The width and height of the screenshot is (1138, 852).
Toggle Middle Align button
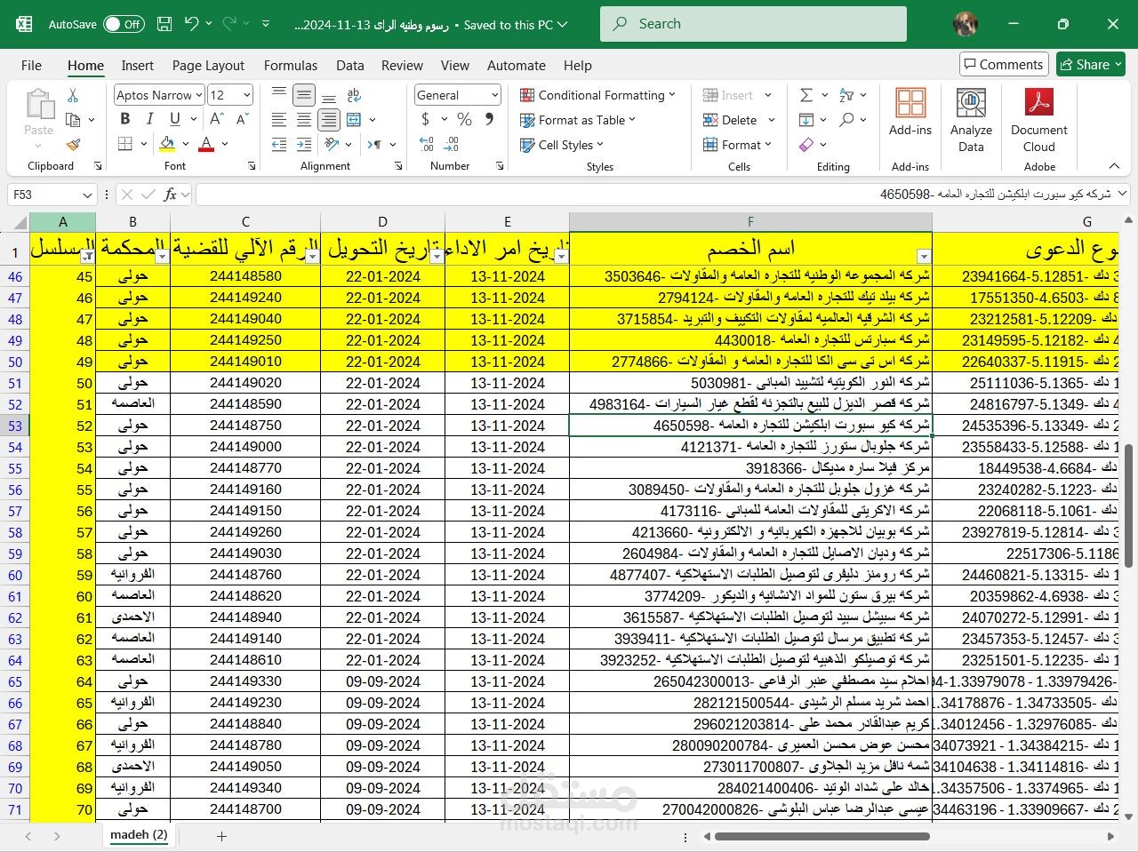304,95
